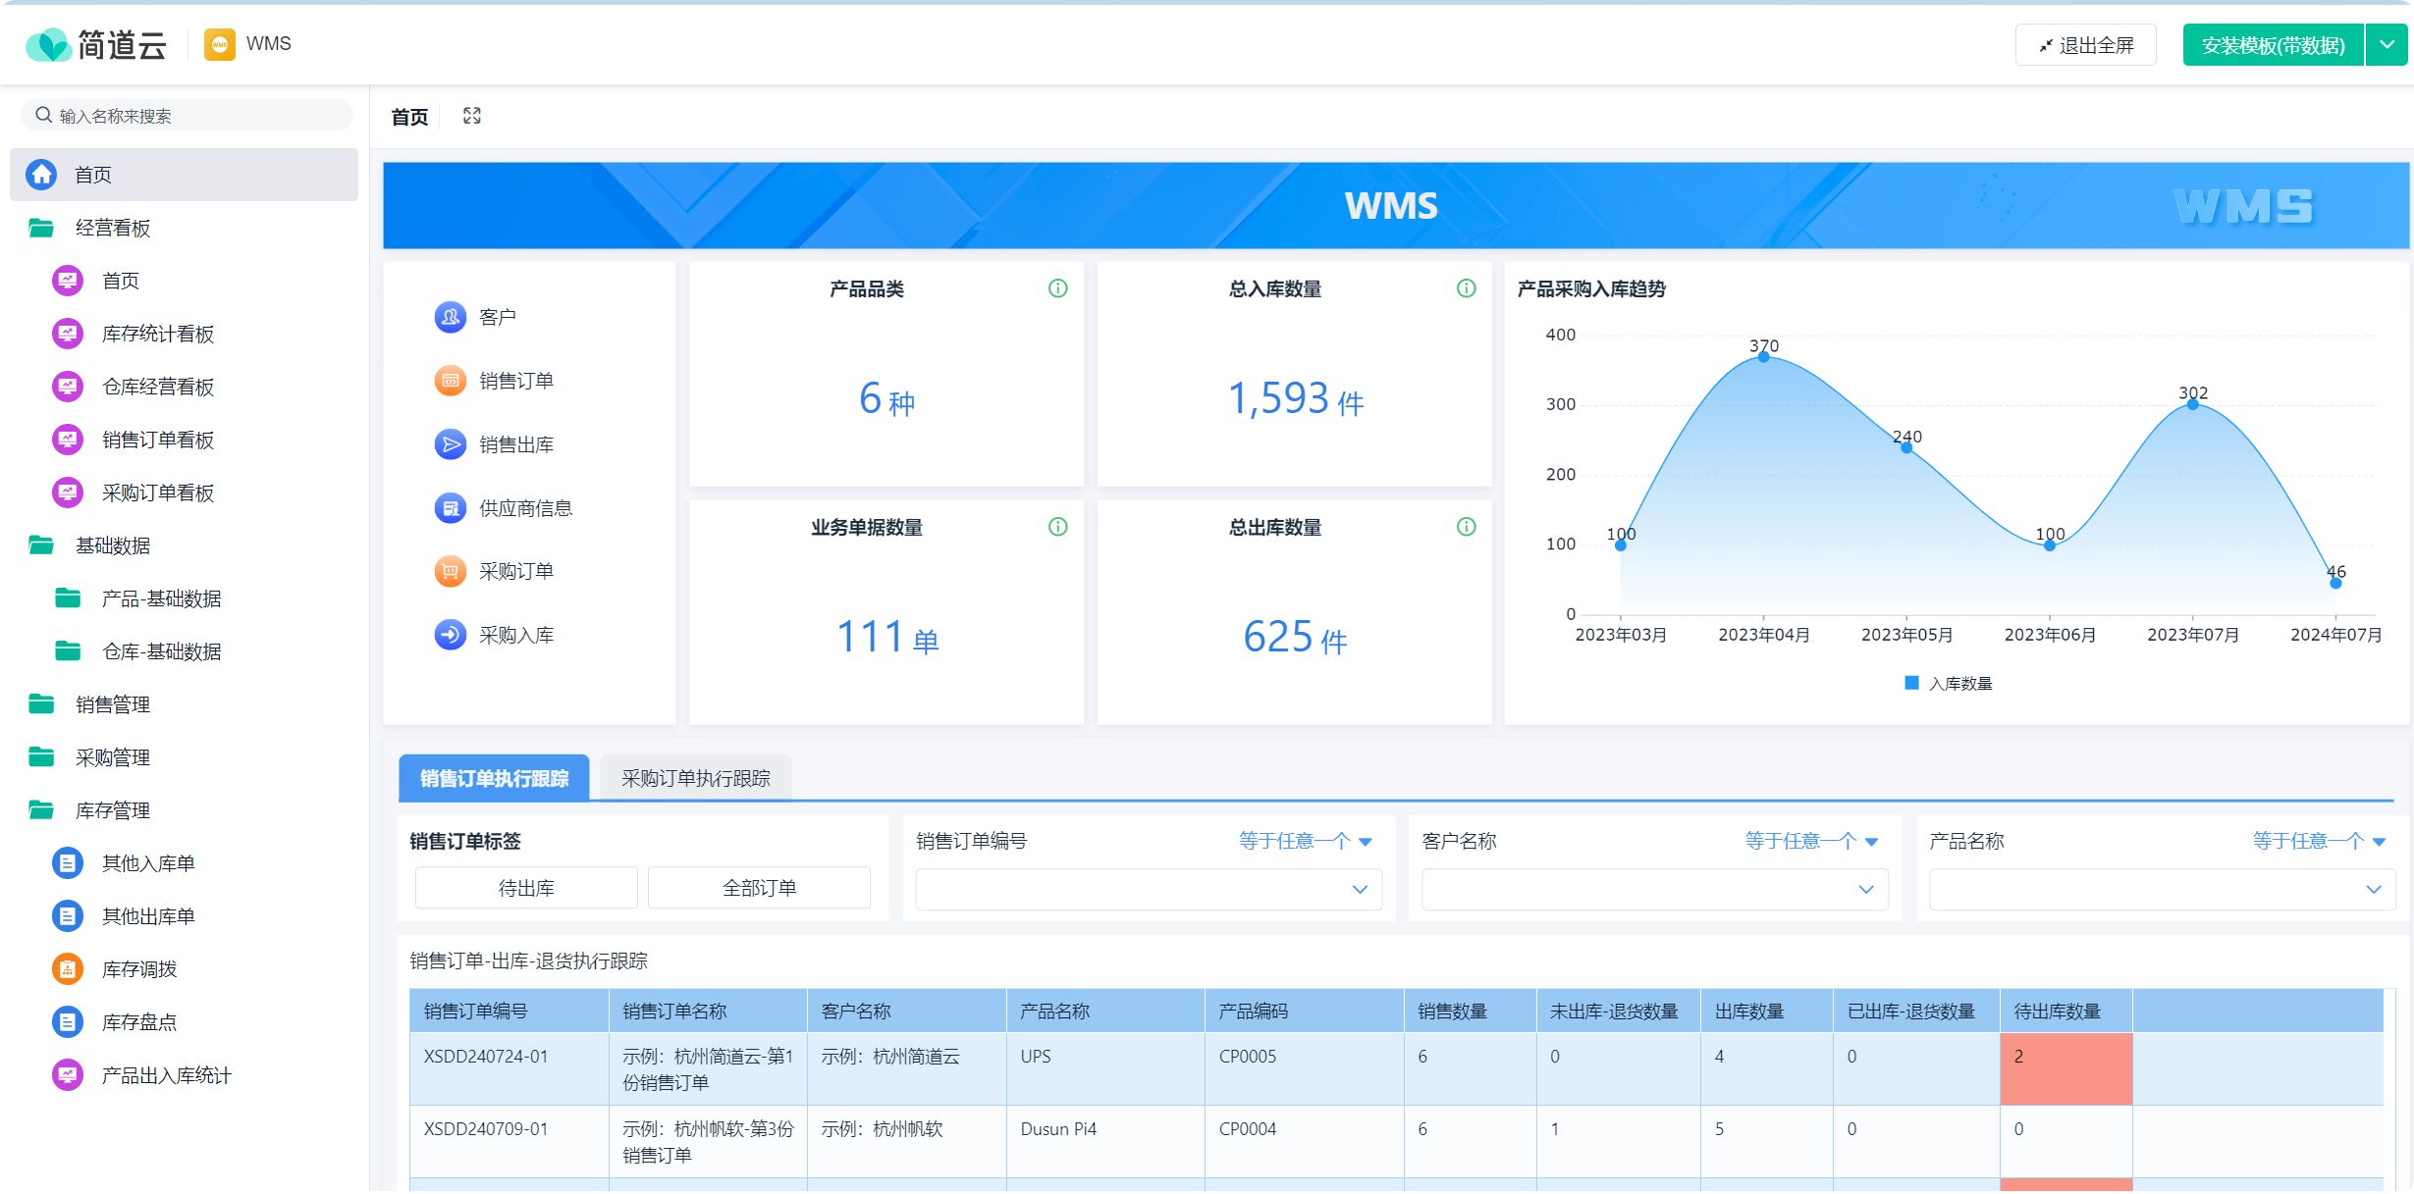Click the 安装模板(带数据) button
Image resolution: width=2414 pixels, height=1194 pixels.
coord(2273,45)
